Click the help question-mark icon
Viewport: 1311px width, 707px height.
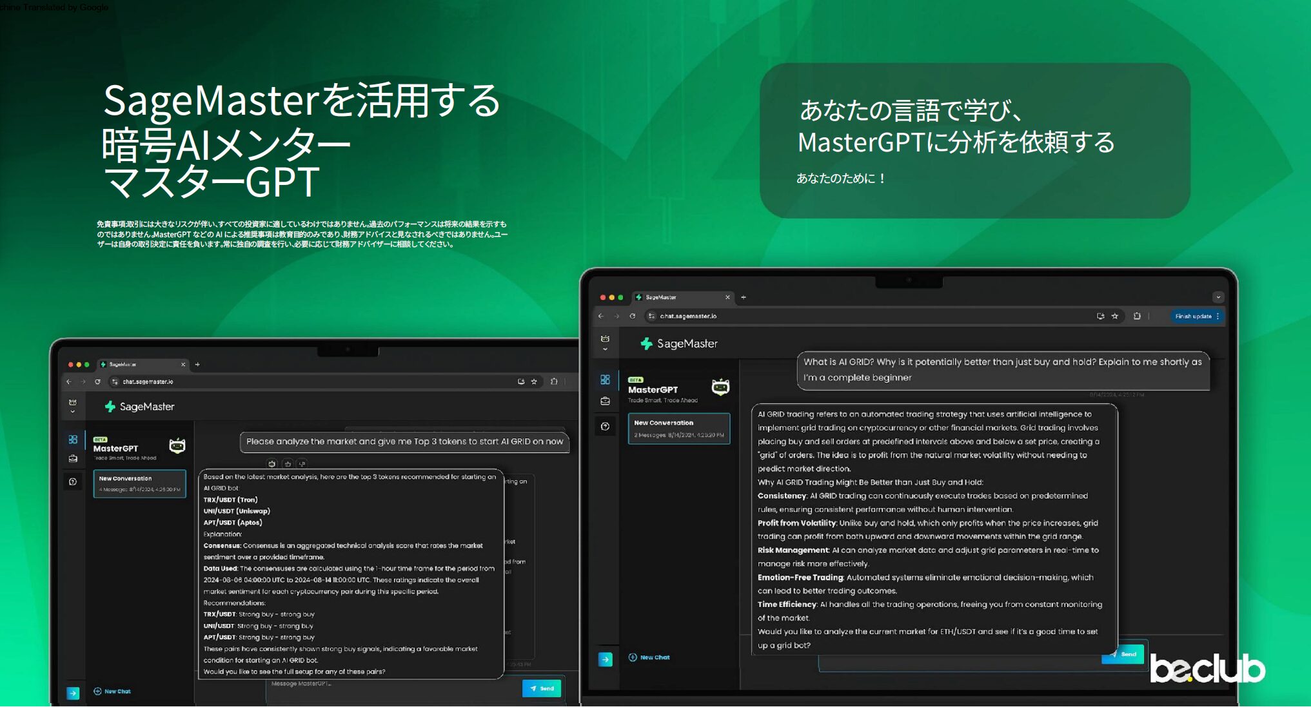point(605,427)
